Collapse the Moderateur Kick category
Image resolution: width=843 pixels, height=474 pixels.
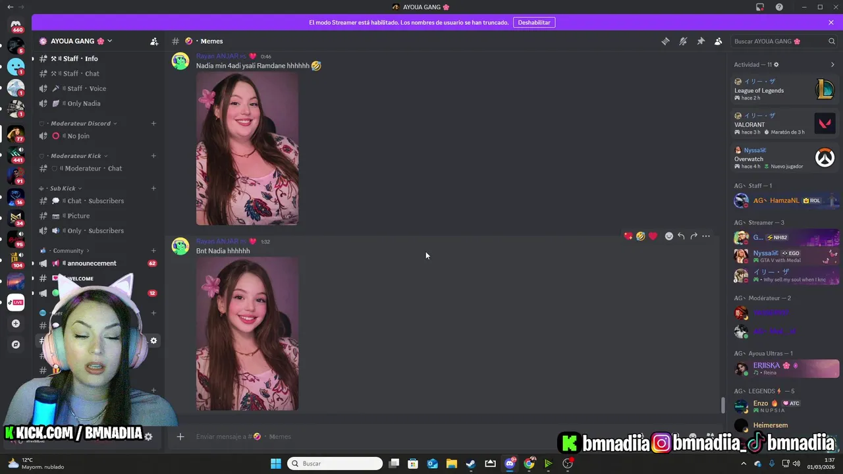[x=74, y=156]
